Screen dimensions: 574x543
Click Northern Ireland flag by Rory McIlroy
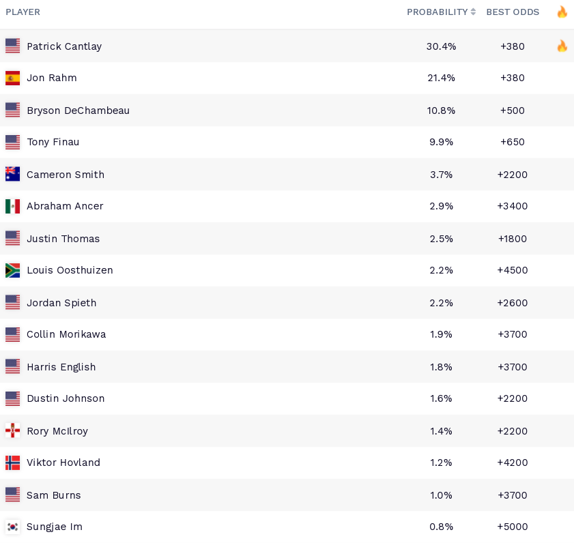pos(12,430)
